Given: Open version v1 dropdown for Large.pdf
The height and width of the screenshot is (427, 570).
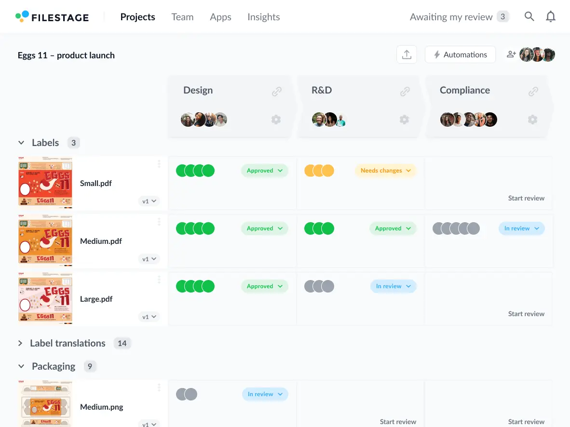Looking at the screenshot, I should coord(149,317).
